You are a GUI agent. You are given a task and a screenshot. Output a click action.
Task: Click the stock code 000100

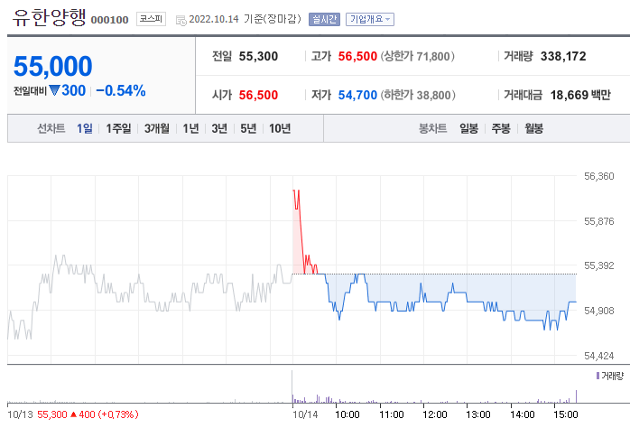[110, 20]
